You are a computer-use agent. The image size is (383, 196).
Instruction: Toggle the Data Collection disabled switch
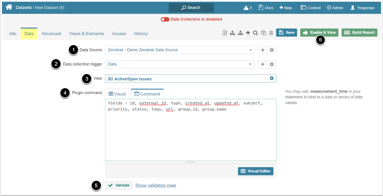(x=165, y=19)
